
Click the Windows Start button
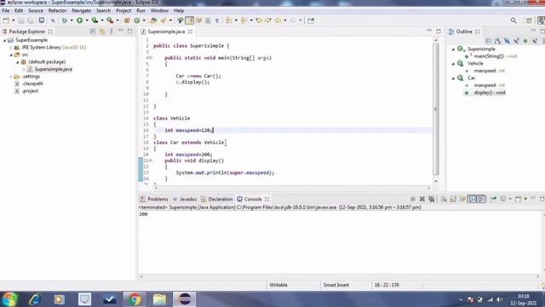[9, 299]
